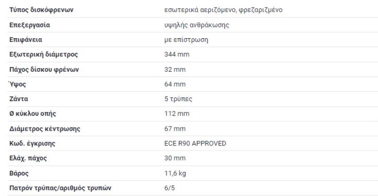This screenshot has height=196, width=378.
Task: Click the '5 τρύπες' value
Action: 178,99
